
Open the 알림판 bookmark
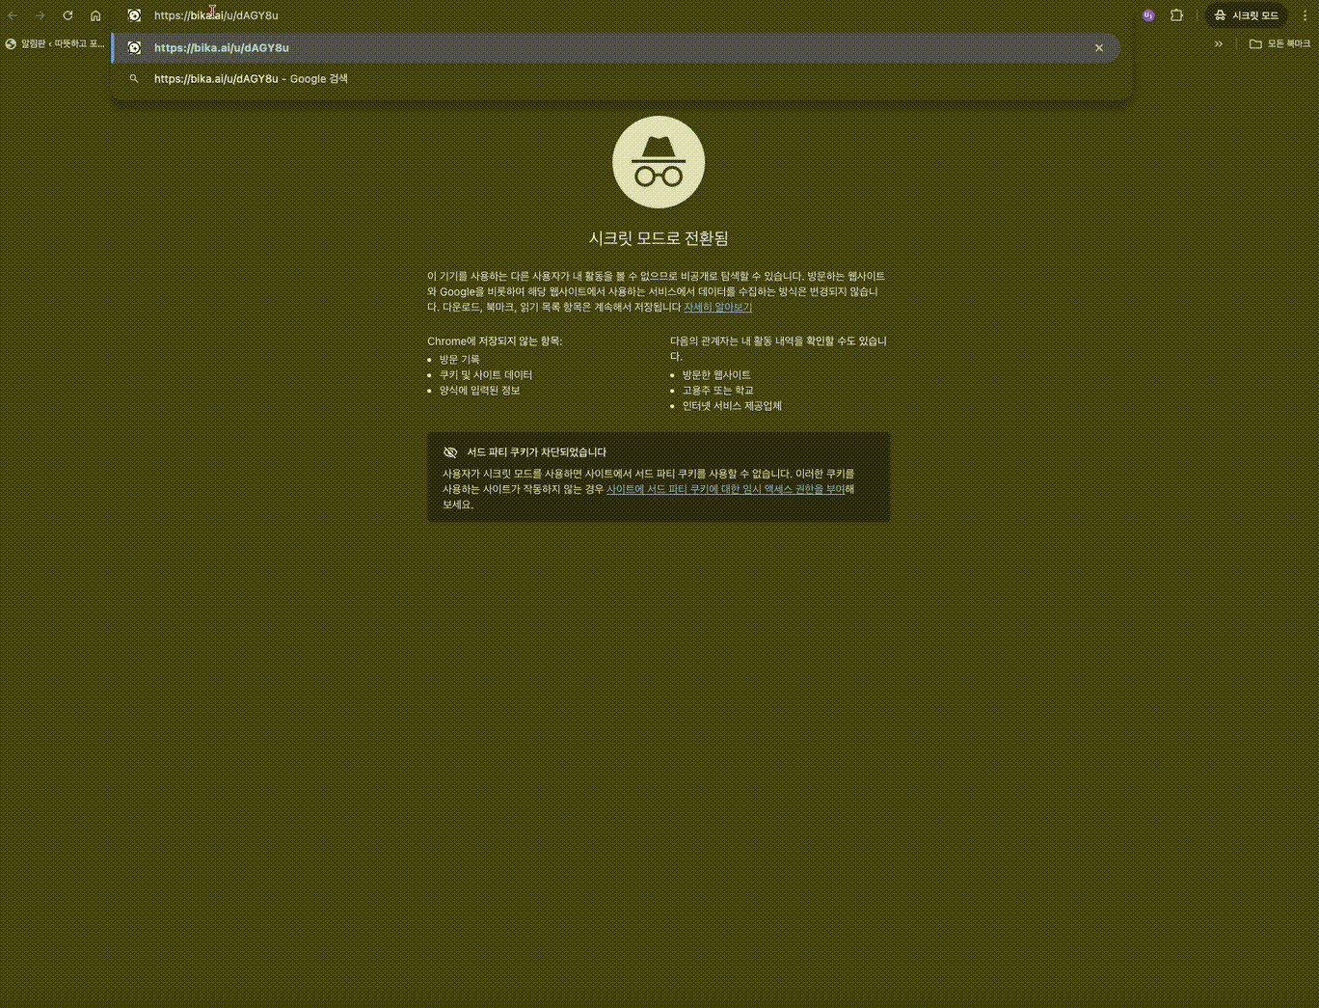pos(55,43)
